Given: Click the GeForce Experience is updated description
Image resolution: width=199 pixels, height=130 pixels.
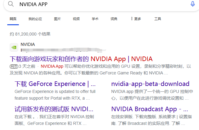Looking at the screenshot, I should (55, 95).
